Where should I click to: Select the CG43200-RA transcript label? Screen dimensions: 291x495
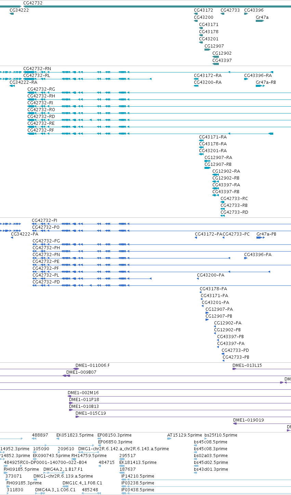pyautogui.click(x=208, y=82)
